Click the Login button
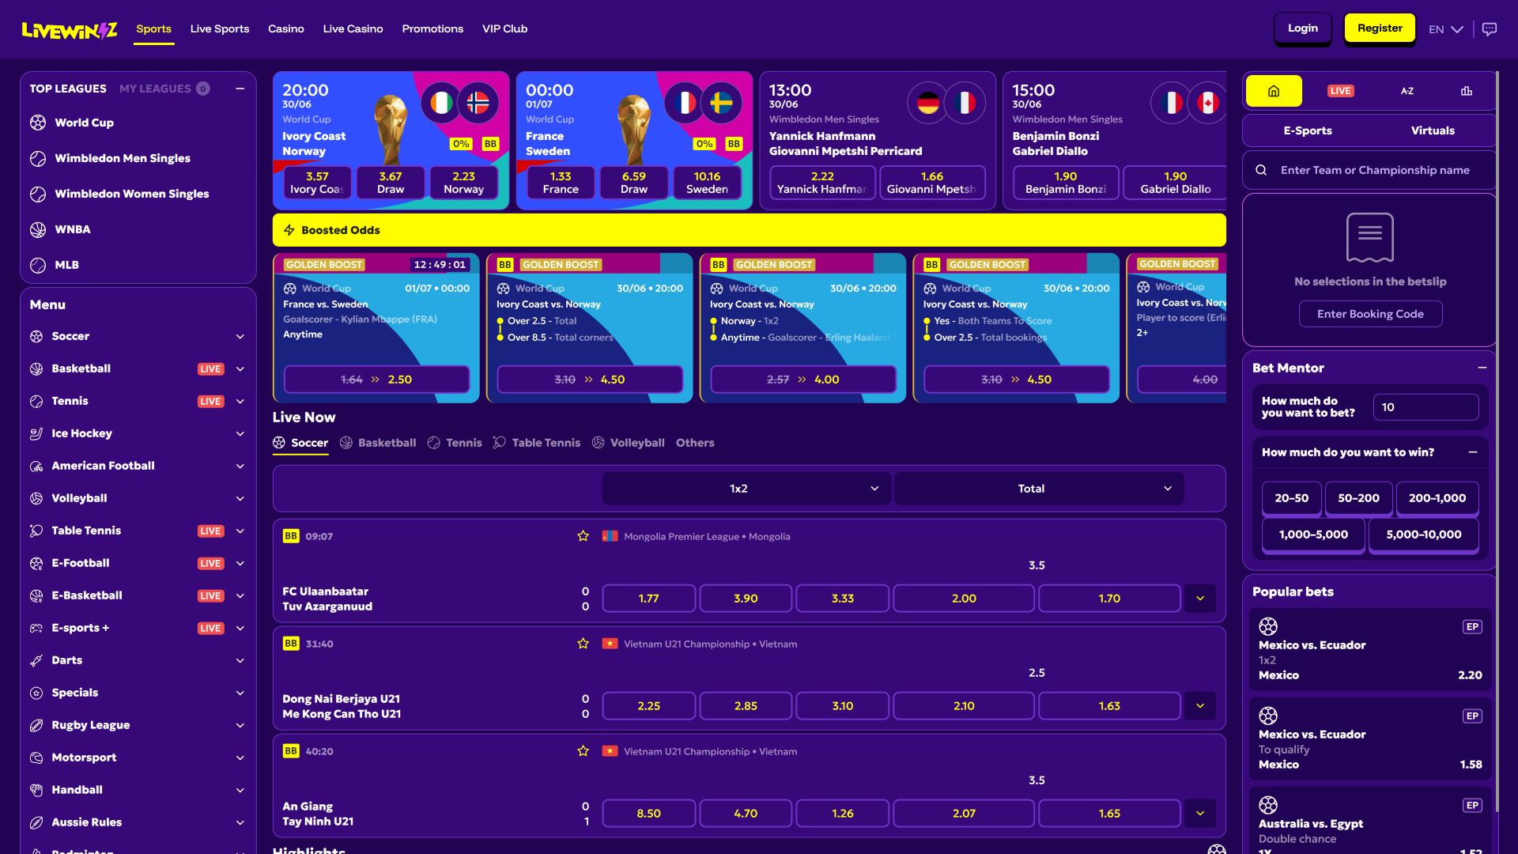 [x=1303, y=28]
